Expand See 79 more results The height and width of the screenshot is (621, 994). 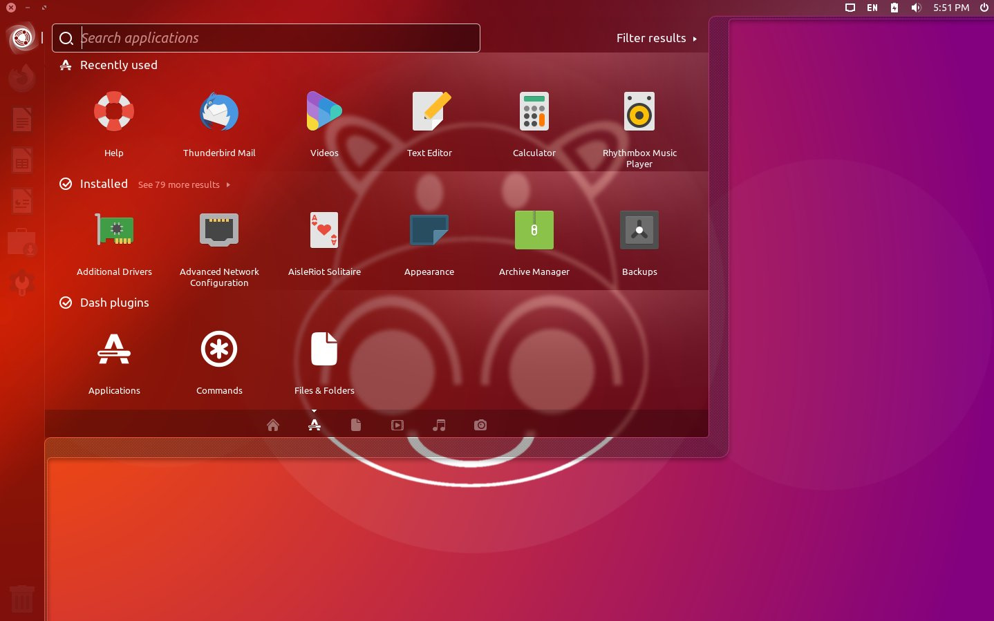click(184, 185)
